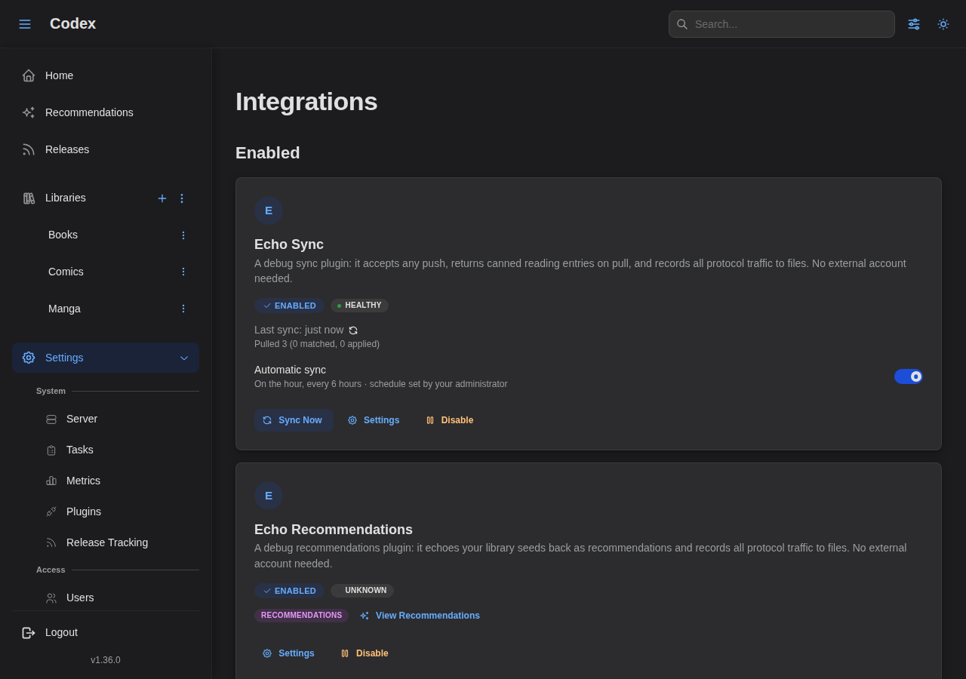Click the Echo Sync avatar icon
Screen dimensions: 966x679
point(269,210)
